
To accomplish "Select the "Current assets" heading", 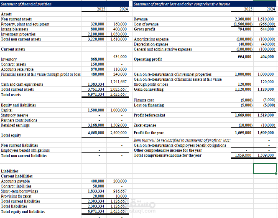I will coord(13,49).
